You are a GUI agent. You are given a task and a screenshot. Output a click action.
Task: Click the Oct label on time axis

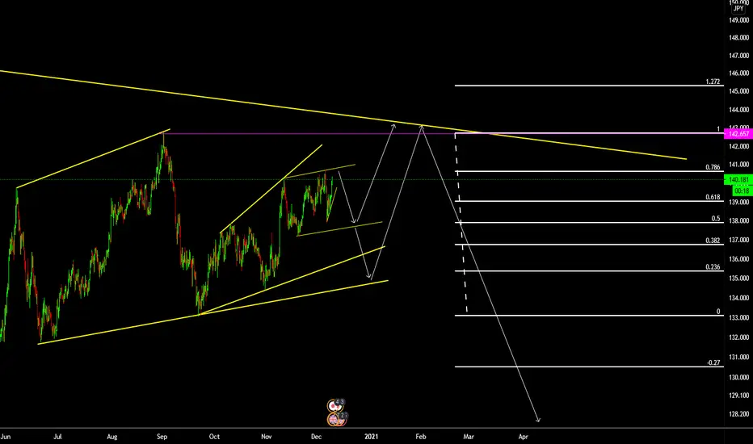tap(214, 436)
